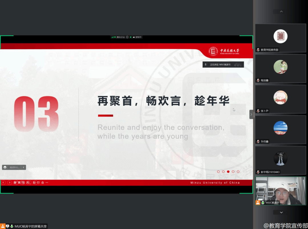Image resolution: width=308 pixels, height=229 pixels.
Task: Click the slide's previous arrow button
Action: click(x=3, y=182)
